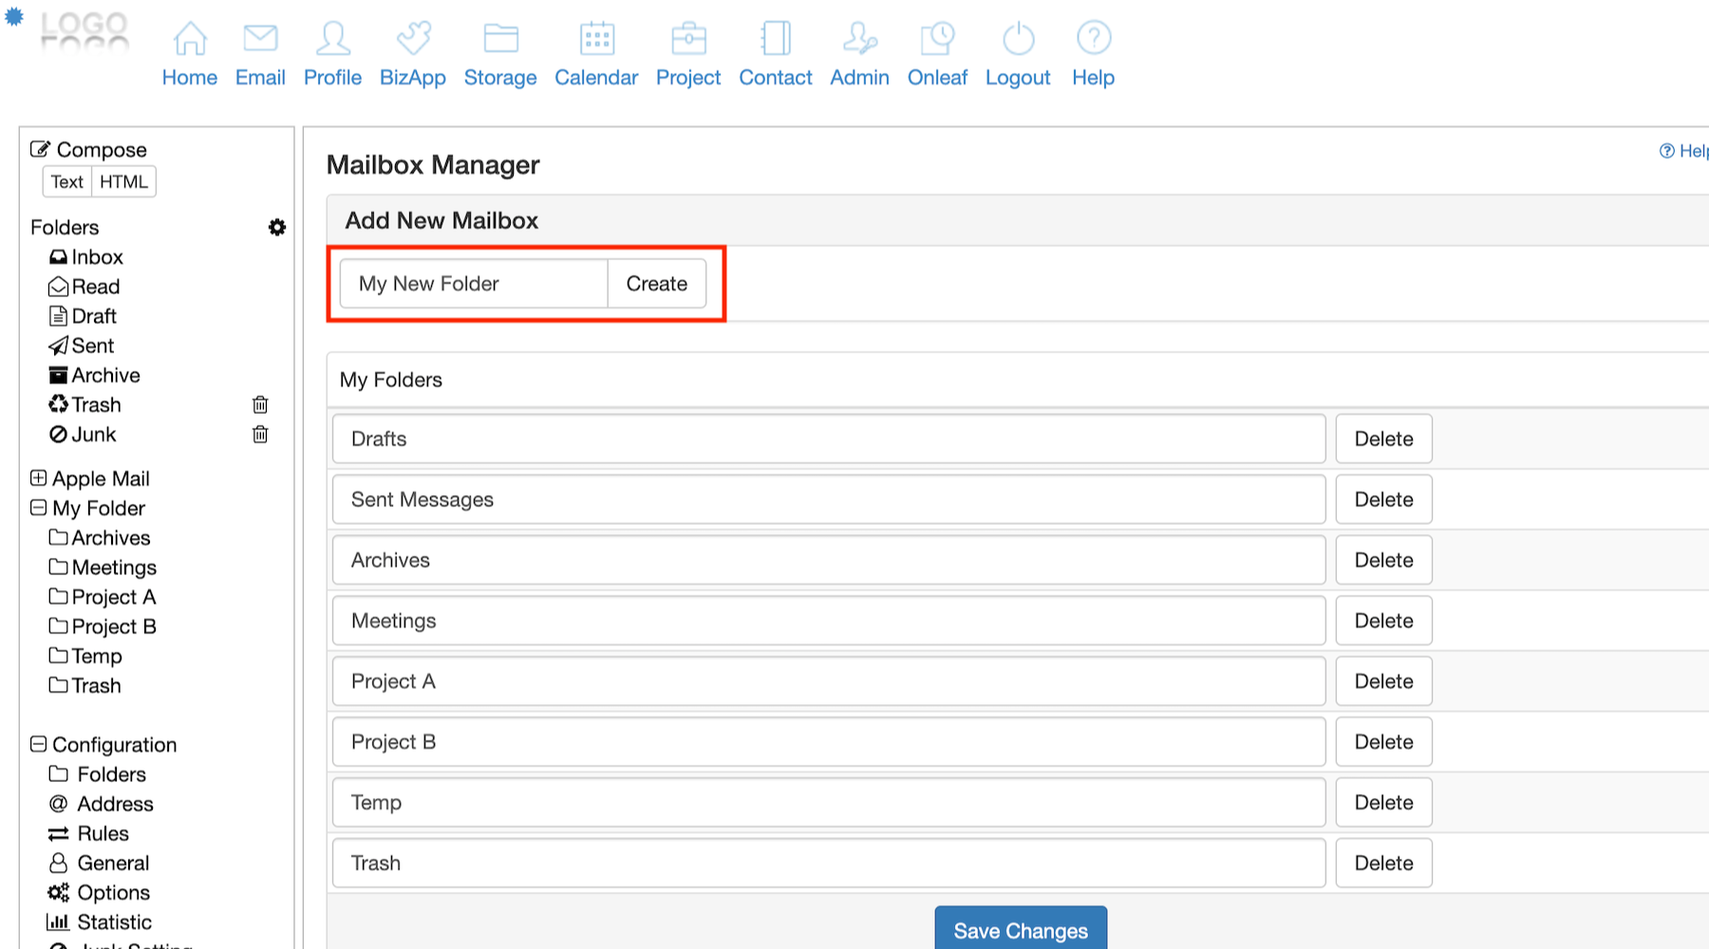Choose Text compose mode
Image resolution: width=1709 pixels, height=949 pixels.
click(x=67, y=181)
